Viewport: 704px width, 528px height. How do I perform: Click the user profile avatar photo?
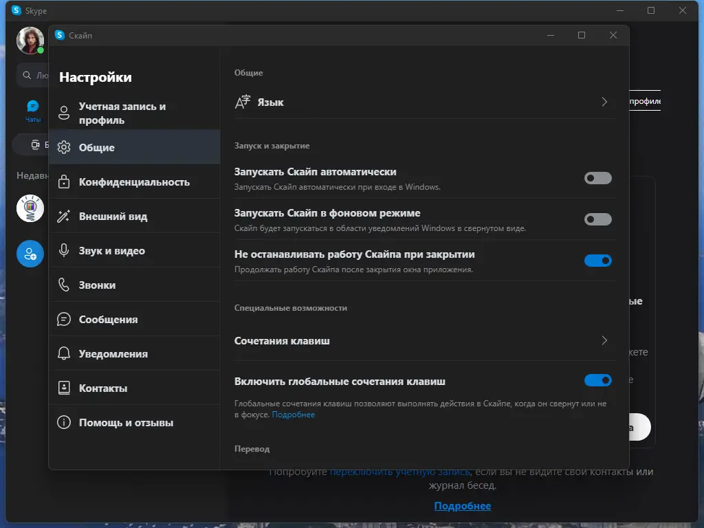point(29,41)
